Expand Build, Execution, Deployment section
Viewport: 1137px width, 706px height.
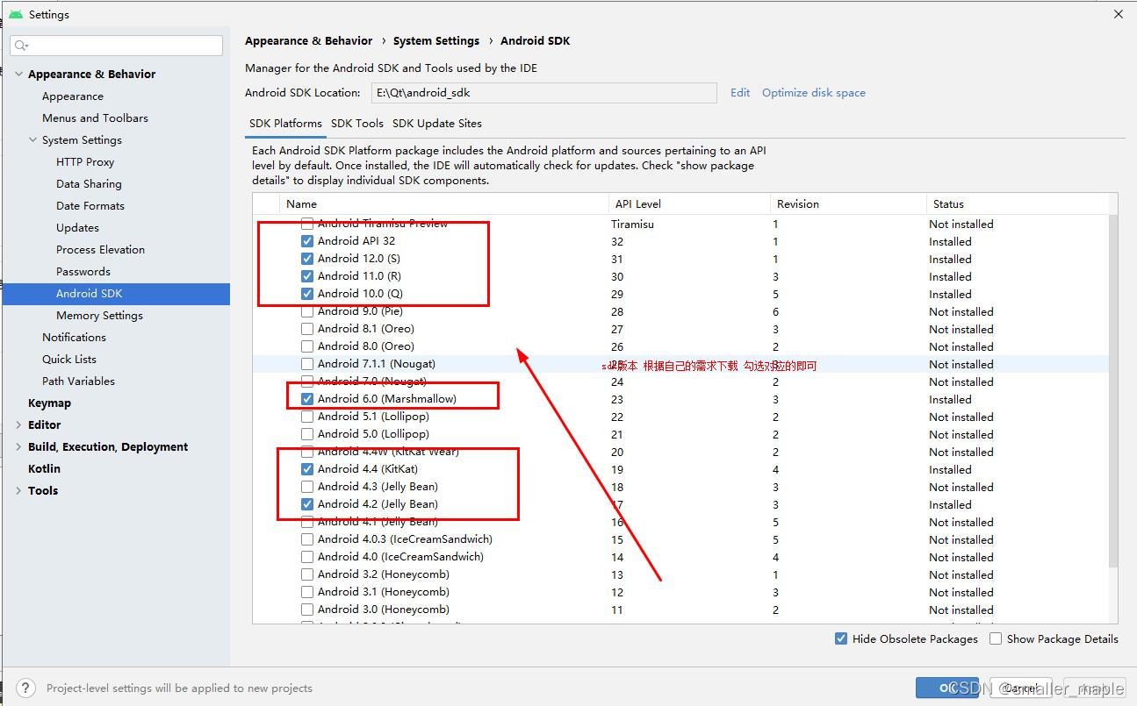point(19,446)
